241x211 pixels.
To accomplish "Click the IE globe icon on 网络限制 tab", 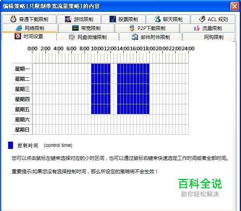I will pos(19,28).
